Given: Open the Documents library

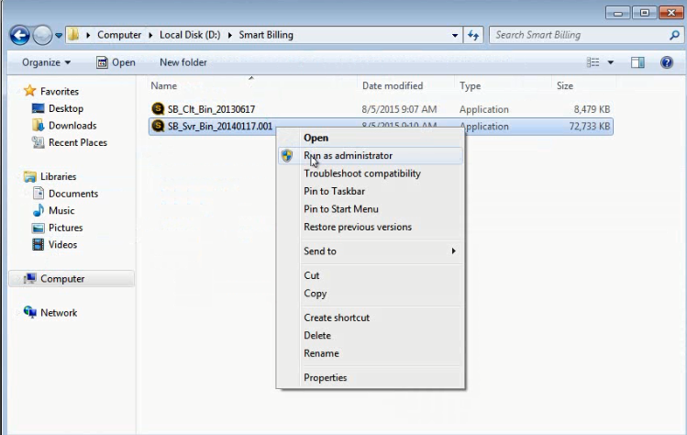Looking at the screenshot, I should tap(73, 194).
